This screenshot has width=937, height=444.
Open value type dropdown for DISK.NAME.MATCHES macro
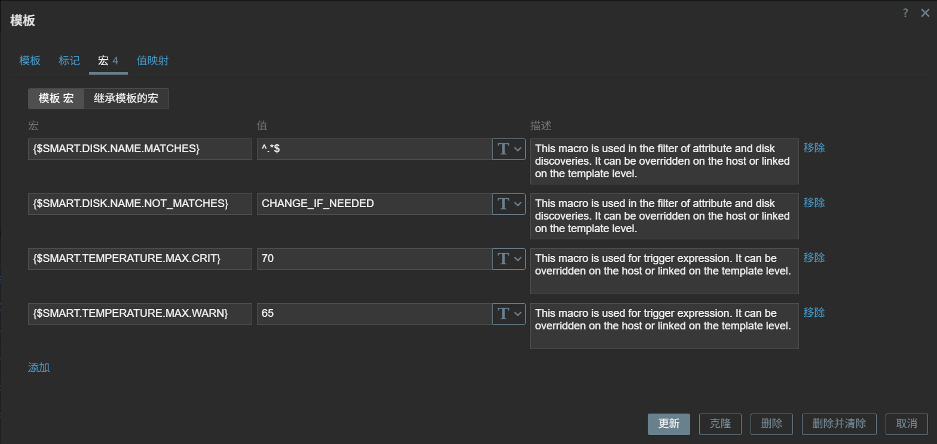pyautogui.click(x=509, y=149)
